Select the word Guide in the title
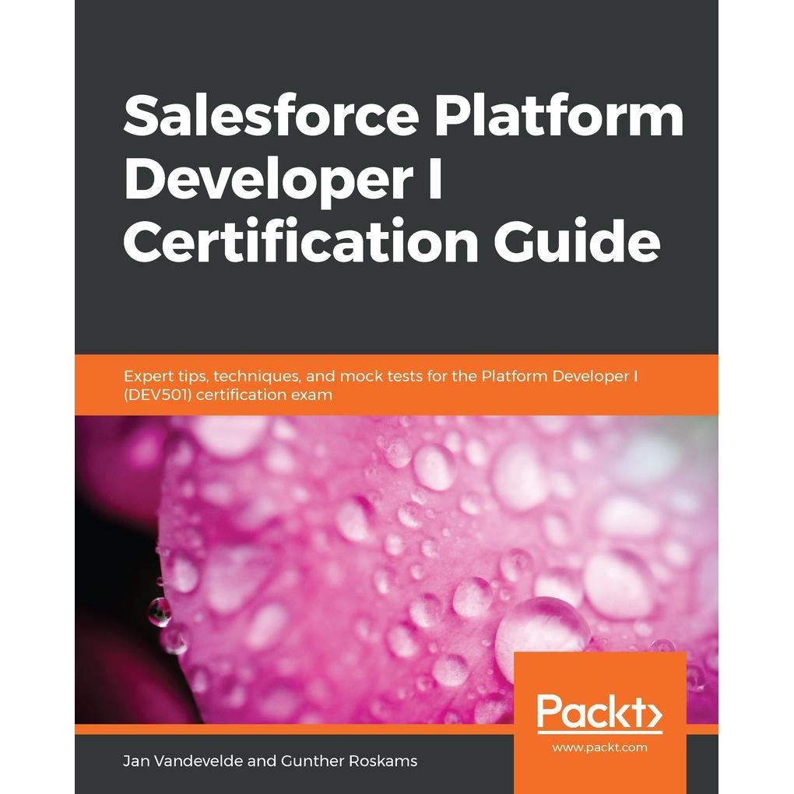This screenshot has width=794, height=794. (x=577, y=241)
